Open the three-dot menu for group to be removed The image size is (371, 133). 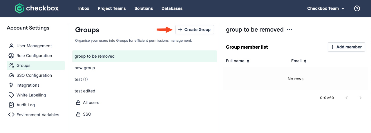tap(289, 30)
